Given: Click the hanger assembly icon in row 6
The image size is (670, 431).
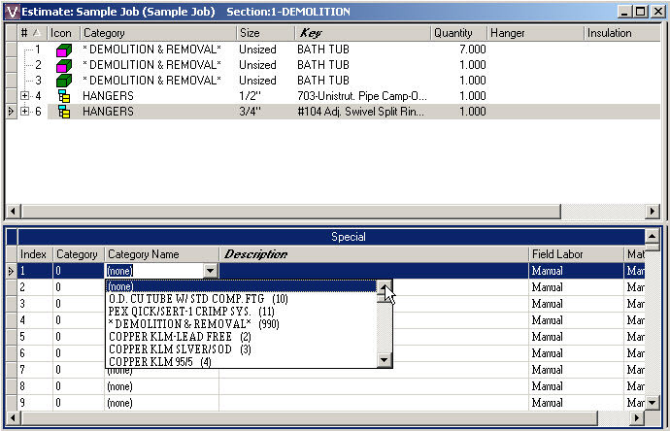Looking at the screenshot, I should pos(64,112).
